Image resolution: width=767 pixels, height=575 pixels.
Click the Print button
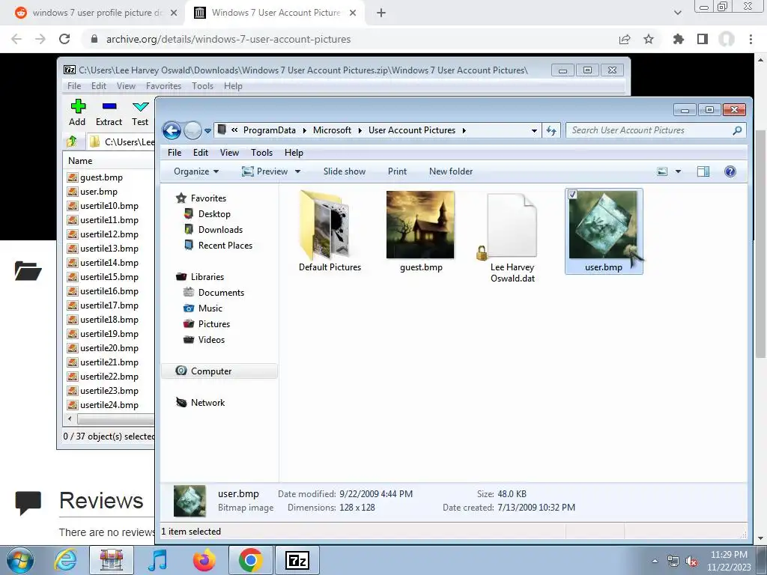(397, 171)
